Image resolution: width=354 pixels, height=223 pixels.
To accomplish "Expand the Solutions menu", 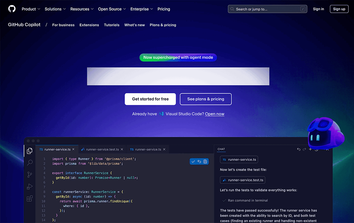I will tap(55, 9).
